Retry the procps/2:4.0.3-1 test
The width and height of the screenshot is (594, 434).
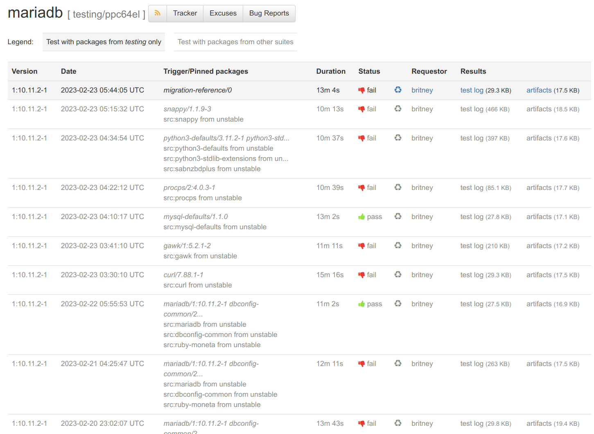click(398, 188)
